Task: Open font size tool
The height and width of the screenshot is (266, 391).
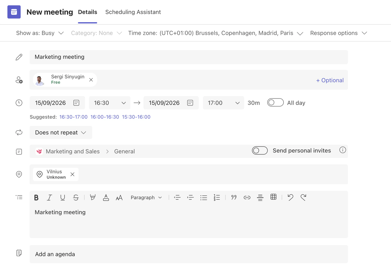Action: [119, 197]
